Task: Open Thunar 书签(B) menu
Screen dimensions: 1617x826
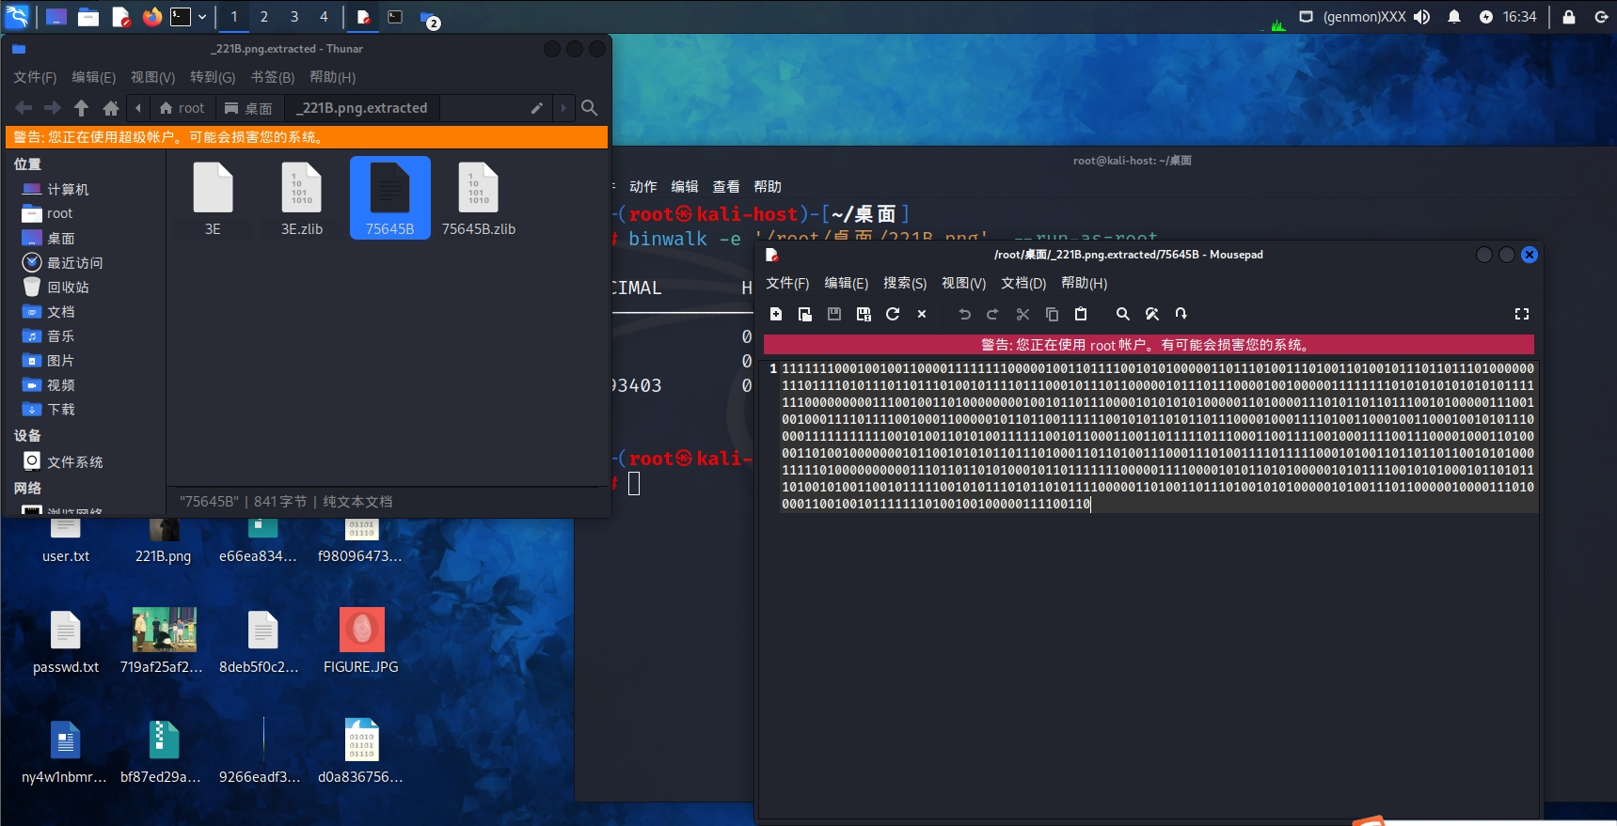Action: (273, 77)
